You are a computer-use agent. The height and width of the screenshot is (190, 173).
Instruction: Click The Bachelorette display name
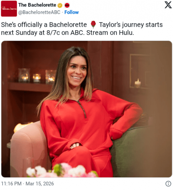[x=37, y=5]
